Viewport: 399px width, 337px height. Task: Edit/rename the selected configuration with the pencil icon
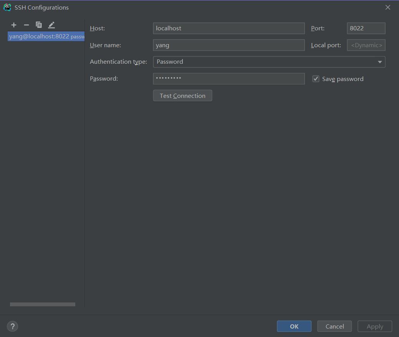51,25
